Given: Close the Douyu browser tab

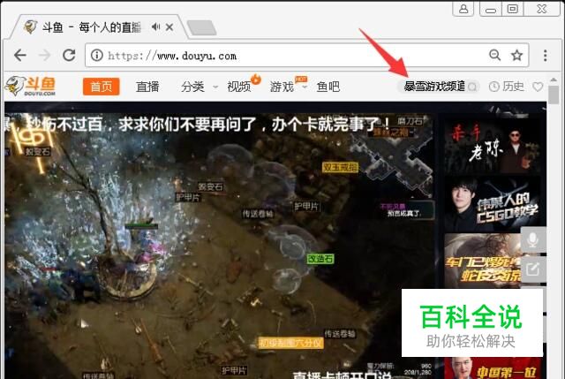Looking at the screenshot, I should 169,27.
